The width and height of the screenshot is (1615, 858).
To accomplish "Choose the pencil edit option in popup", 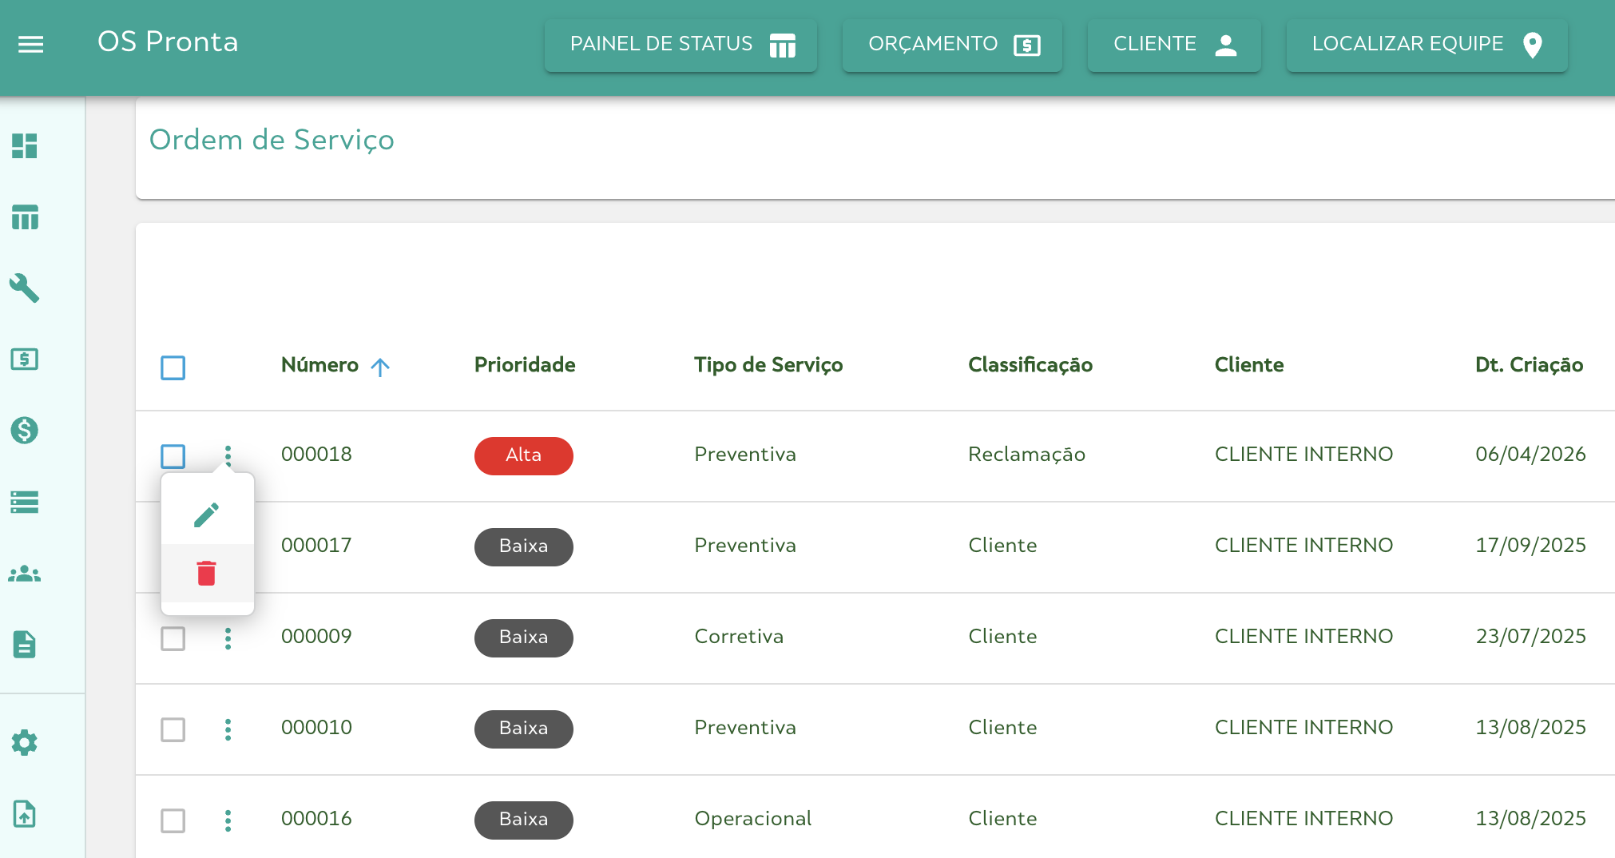I will point(207,515).
